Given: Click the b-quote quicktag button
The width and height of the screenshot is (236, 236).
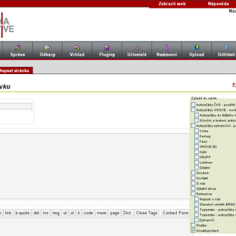Looking at the screenshot, I should tap(23, 213).
